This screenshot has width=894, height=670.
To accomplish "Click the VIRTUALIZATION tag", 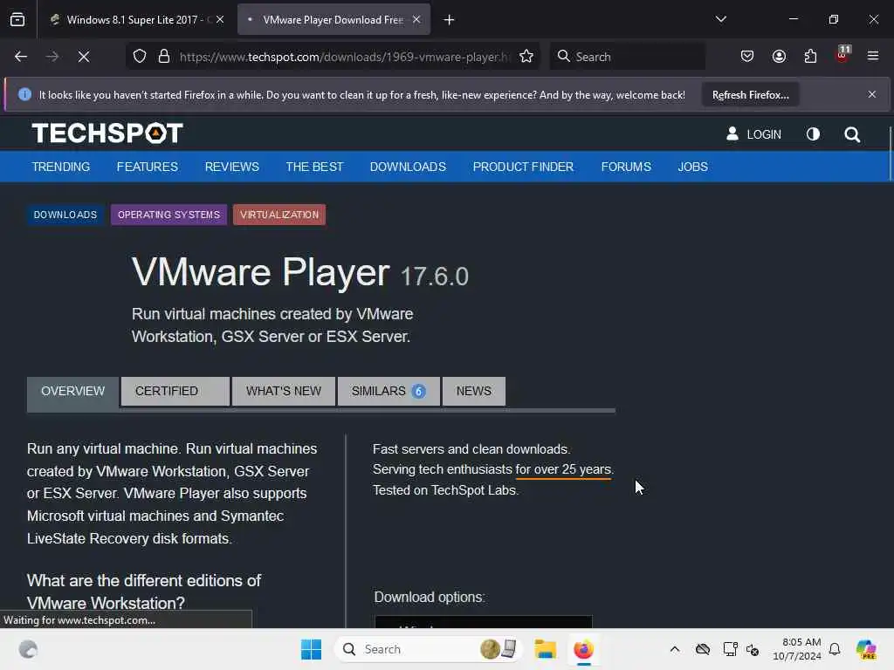I will pyautogui.click(x=279, y=215).
